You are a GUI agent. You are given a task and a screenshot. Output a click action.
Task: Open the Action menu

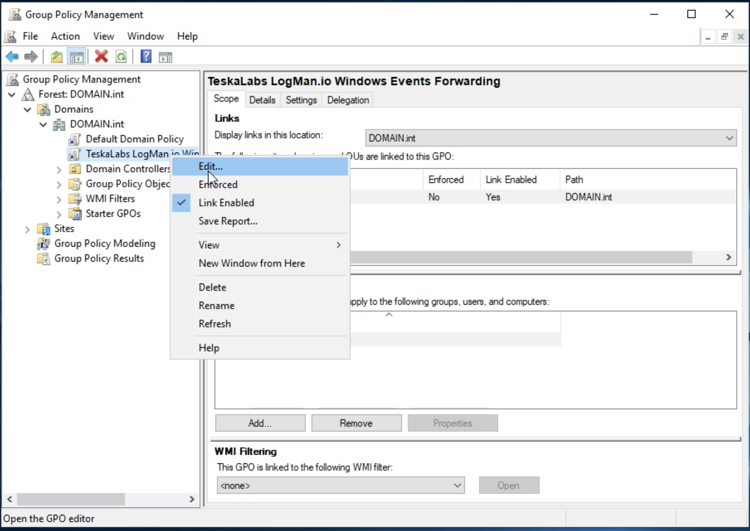click(66, 36)
